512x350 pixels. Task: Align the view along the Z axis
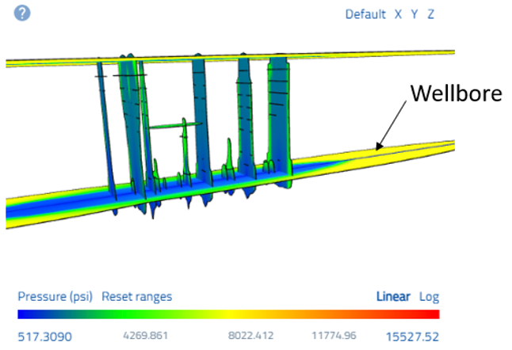tap(430, 14)
